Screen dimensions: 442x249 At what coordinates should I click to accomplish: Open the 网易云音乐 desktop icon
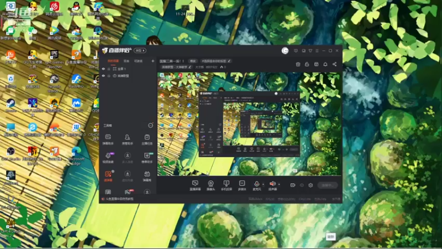54,8
